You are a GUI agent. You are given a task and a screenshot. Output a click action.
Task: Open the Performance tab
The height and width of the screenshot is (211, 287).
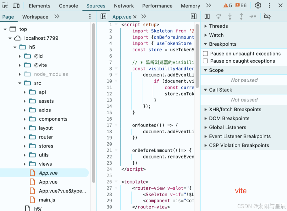pyautogui.click(x=157, y=6)
